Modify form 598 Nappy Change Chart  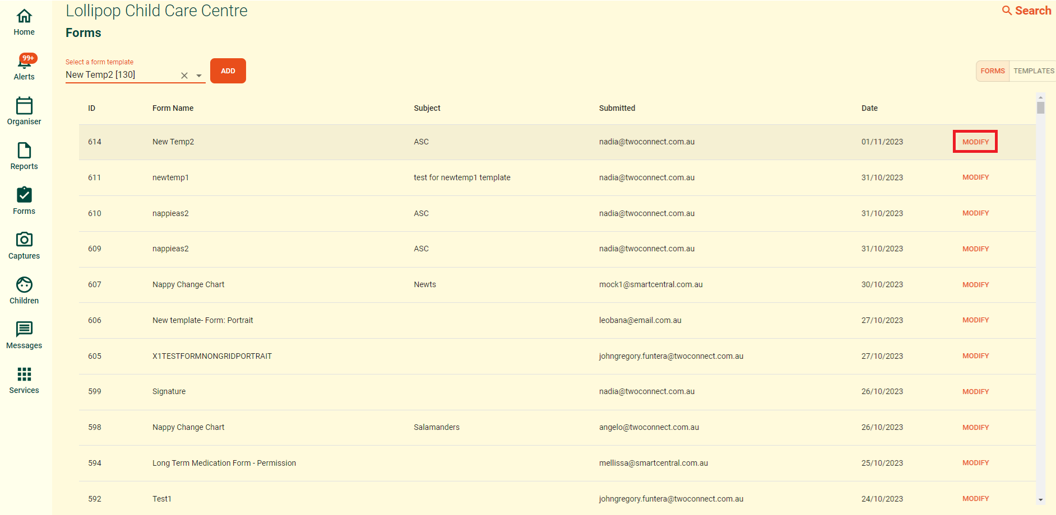tap(975, 428)
